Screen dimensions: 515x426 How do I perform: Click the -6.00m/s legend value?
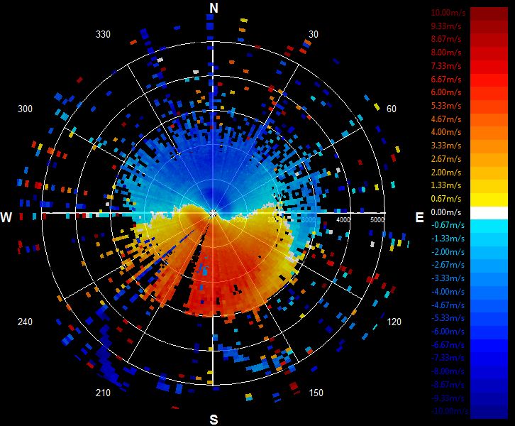click(x=448, y=332)
